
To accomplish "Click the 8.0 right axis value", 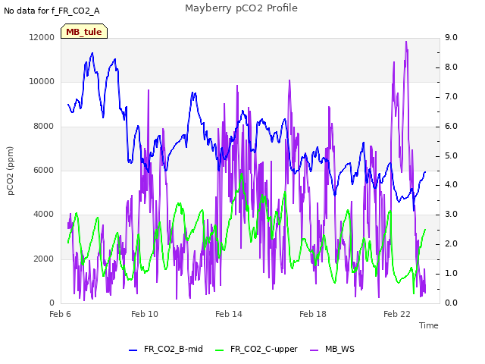I will tap(451, 67).
